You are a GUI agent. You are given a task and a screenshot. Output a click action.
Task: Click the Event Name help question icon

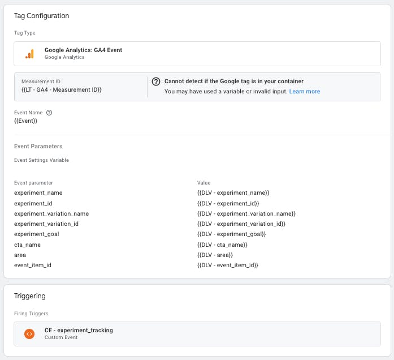click(49, 113)
